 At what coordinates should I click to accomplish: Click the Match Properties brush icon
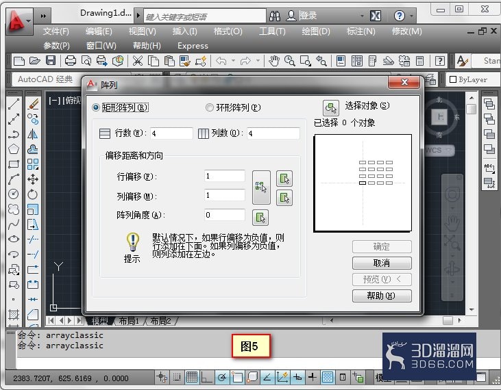[x=185, y=61]
